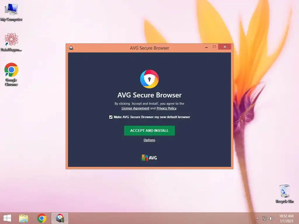Open the Windows Start button

pos(7,218)
